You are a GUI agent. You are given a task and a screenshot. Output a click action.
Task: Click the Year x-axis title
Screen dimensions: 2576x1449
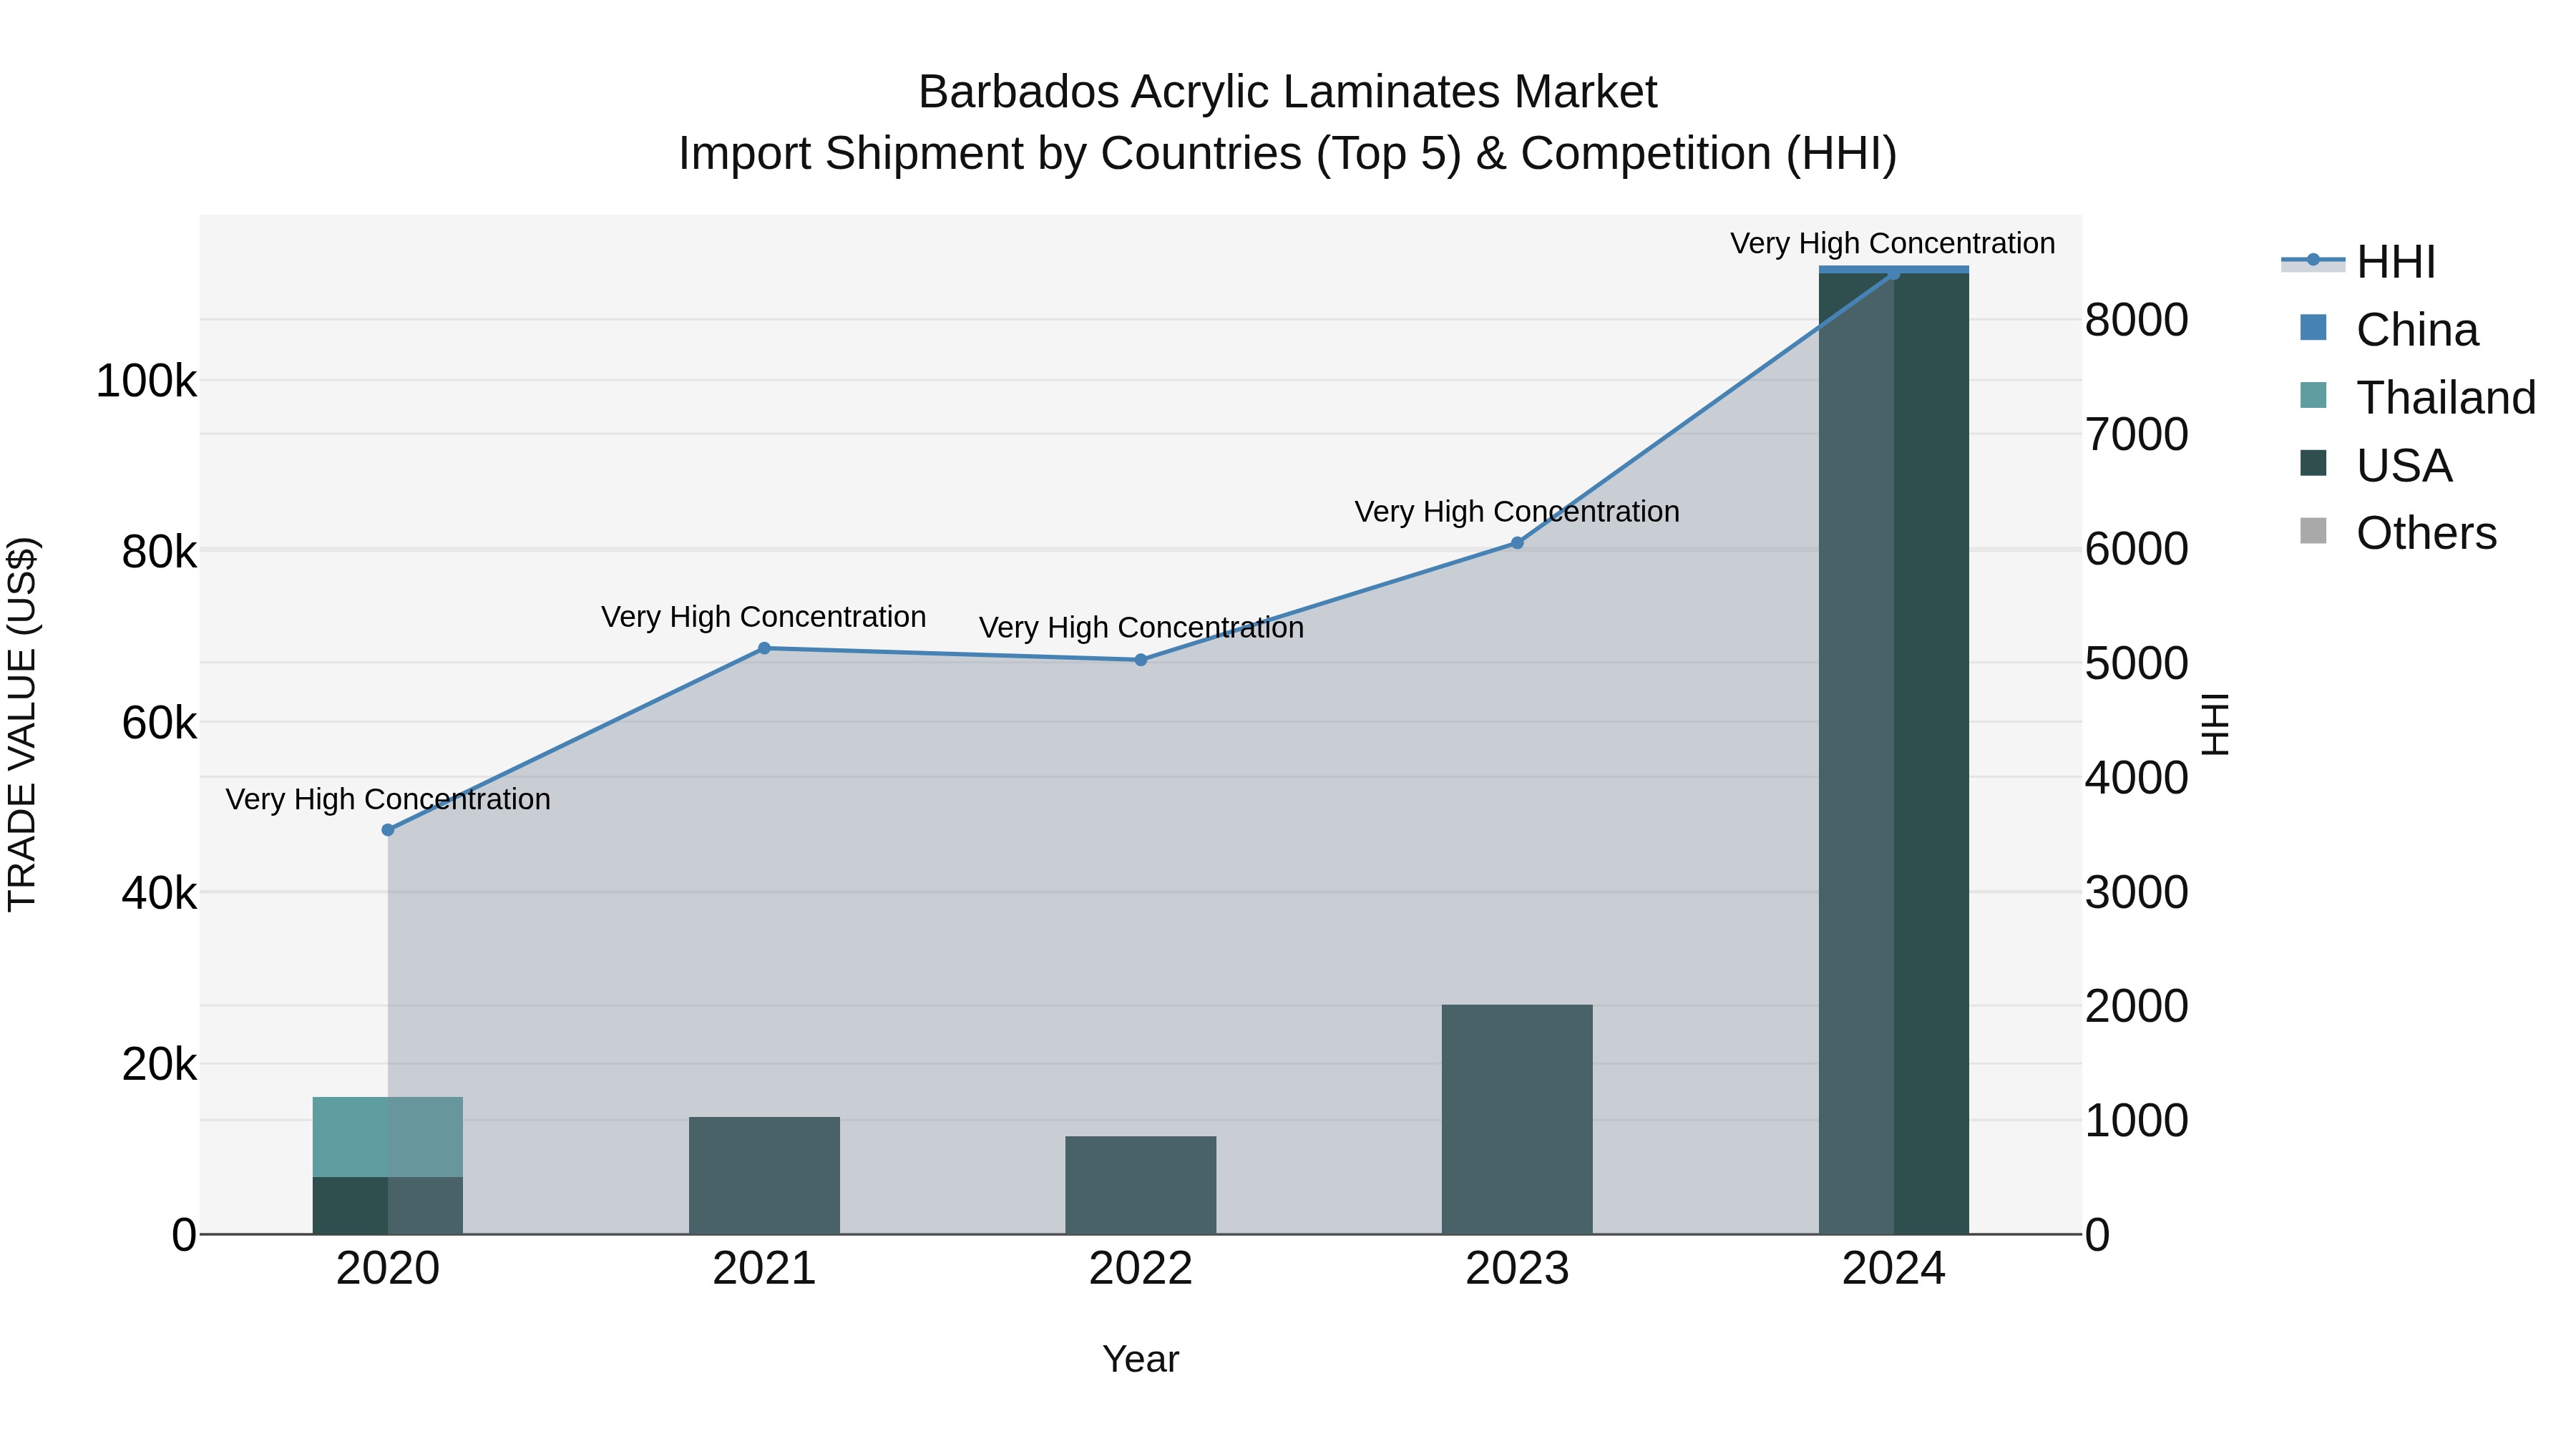click(1141, 1360)
